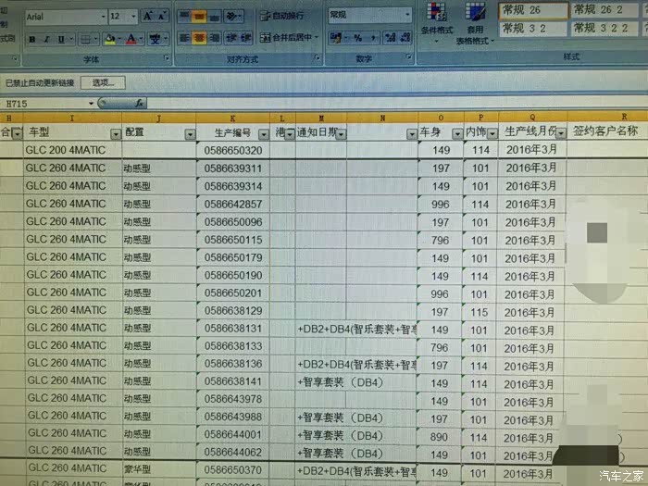This screenshot has width=648, height=486.
Task: Select cell with production number 0586639311
Action: point(233,168)
